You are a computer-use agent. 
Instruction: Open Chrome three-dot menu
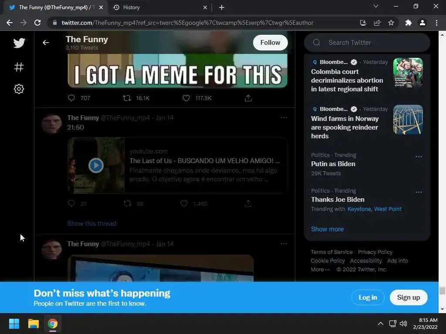[436, 23]
